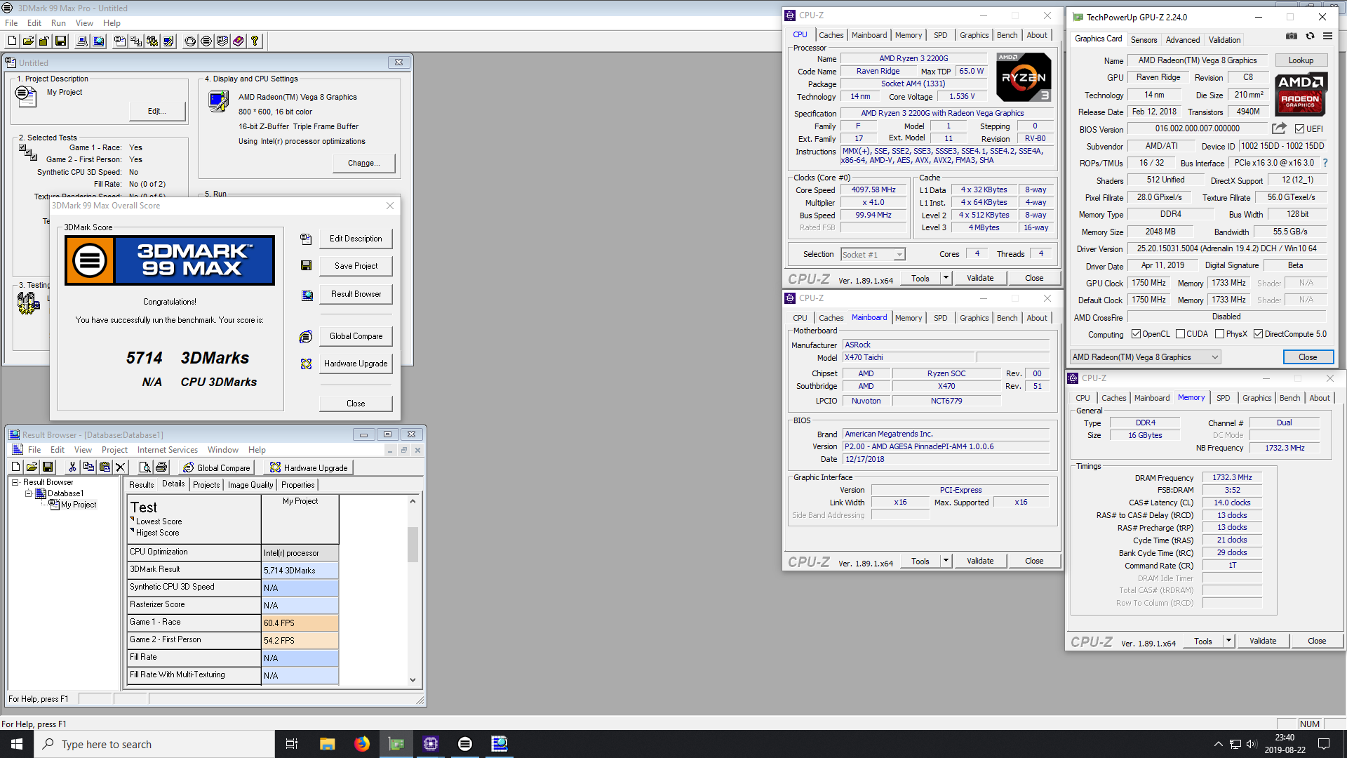Click icon beside Edit Description in score dialog
The width and height of the screenshot is (1347, 758).
[x=306, y=239]
